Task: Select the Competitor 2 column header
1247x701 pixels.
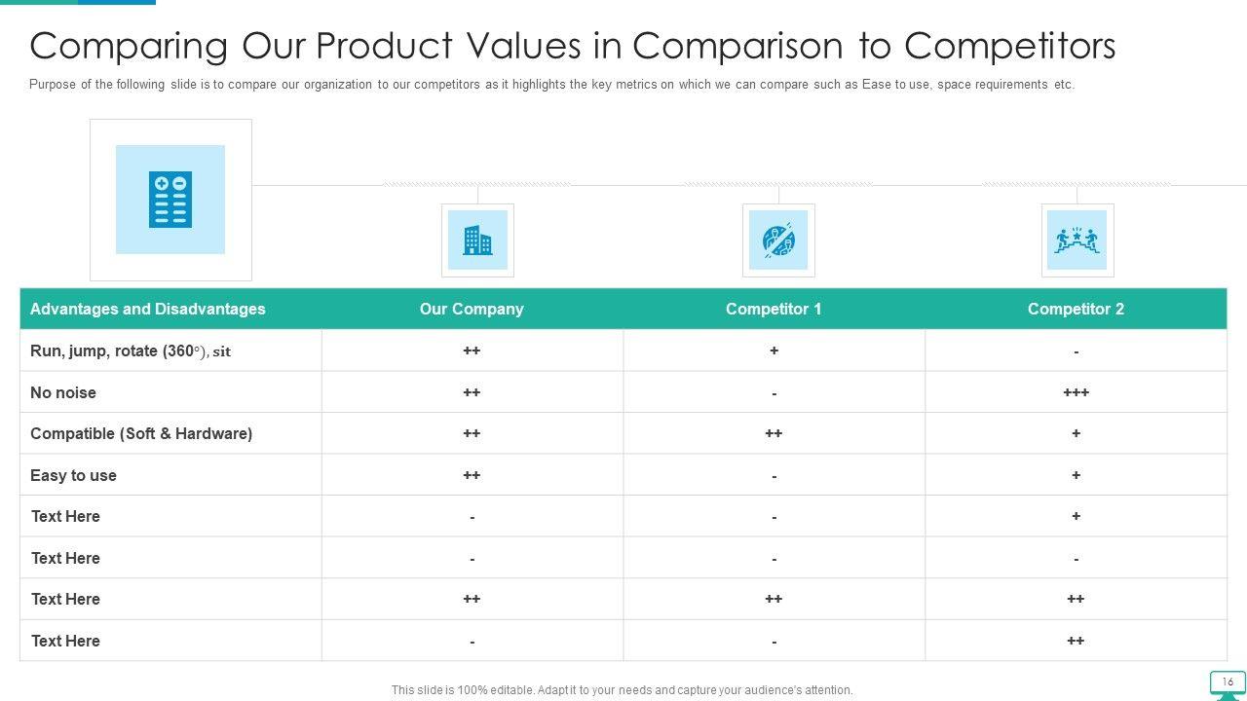Action: (1076, 309)
